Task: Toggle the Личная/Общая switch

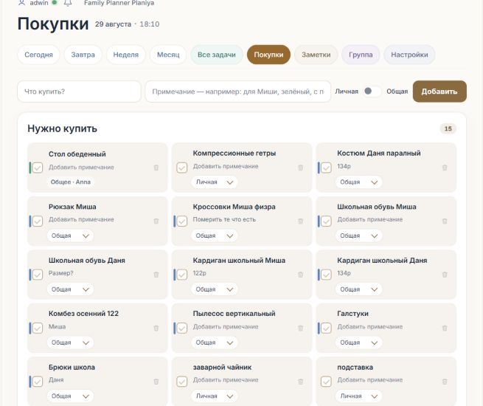Action: pos(372,92)
